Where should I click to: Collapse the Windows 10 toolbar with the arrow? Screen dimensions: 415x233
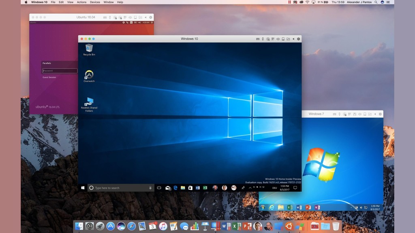coord(293,39)
